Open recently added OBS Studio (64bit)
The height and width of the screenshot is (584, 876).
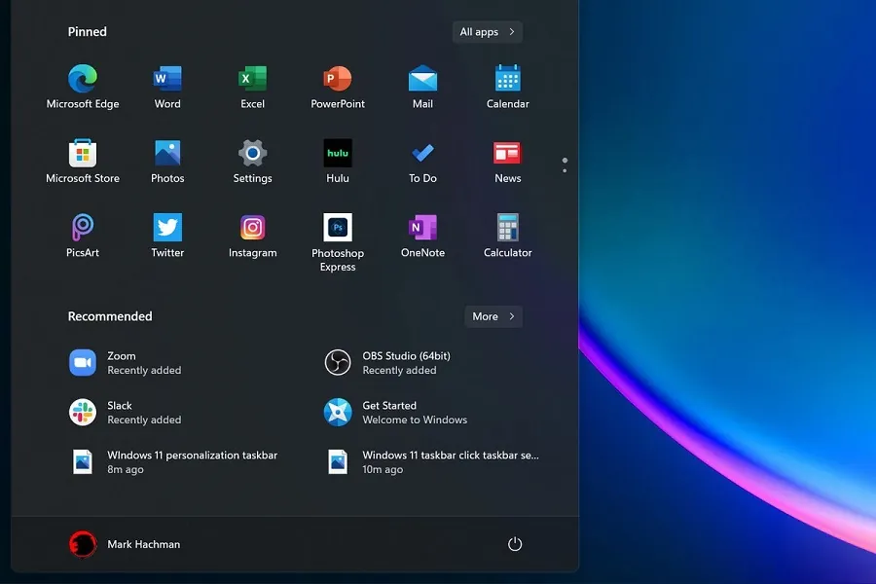coord(387,363)
